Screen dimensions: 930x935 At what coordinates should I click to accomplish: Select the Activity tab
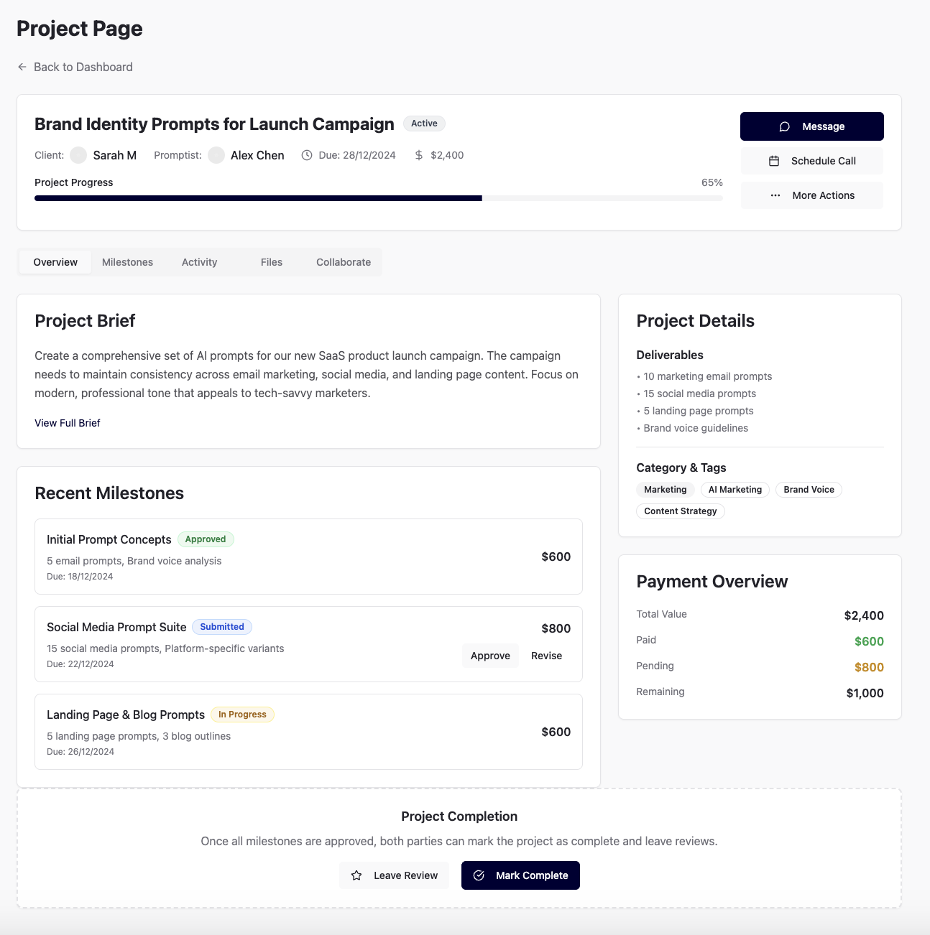199,262
